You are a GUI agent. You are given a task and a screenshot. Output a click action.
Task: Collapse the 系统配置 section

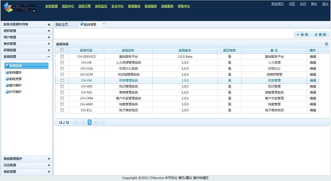(x=27, y=57)
